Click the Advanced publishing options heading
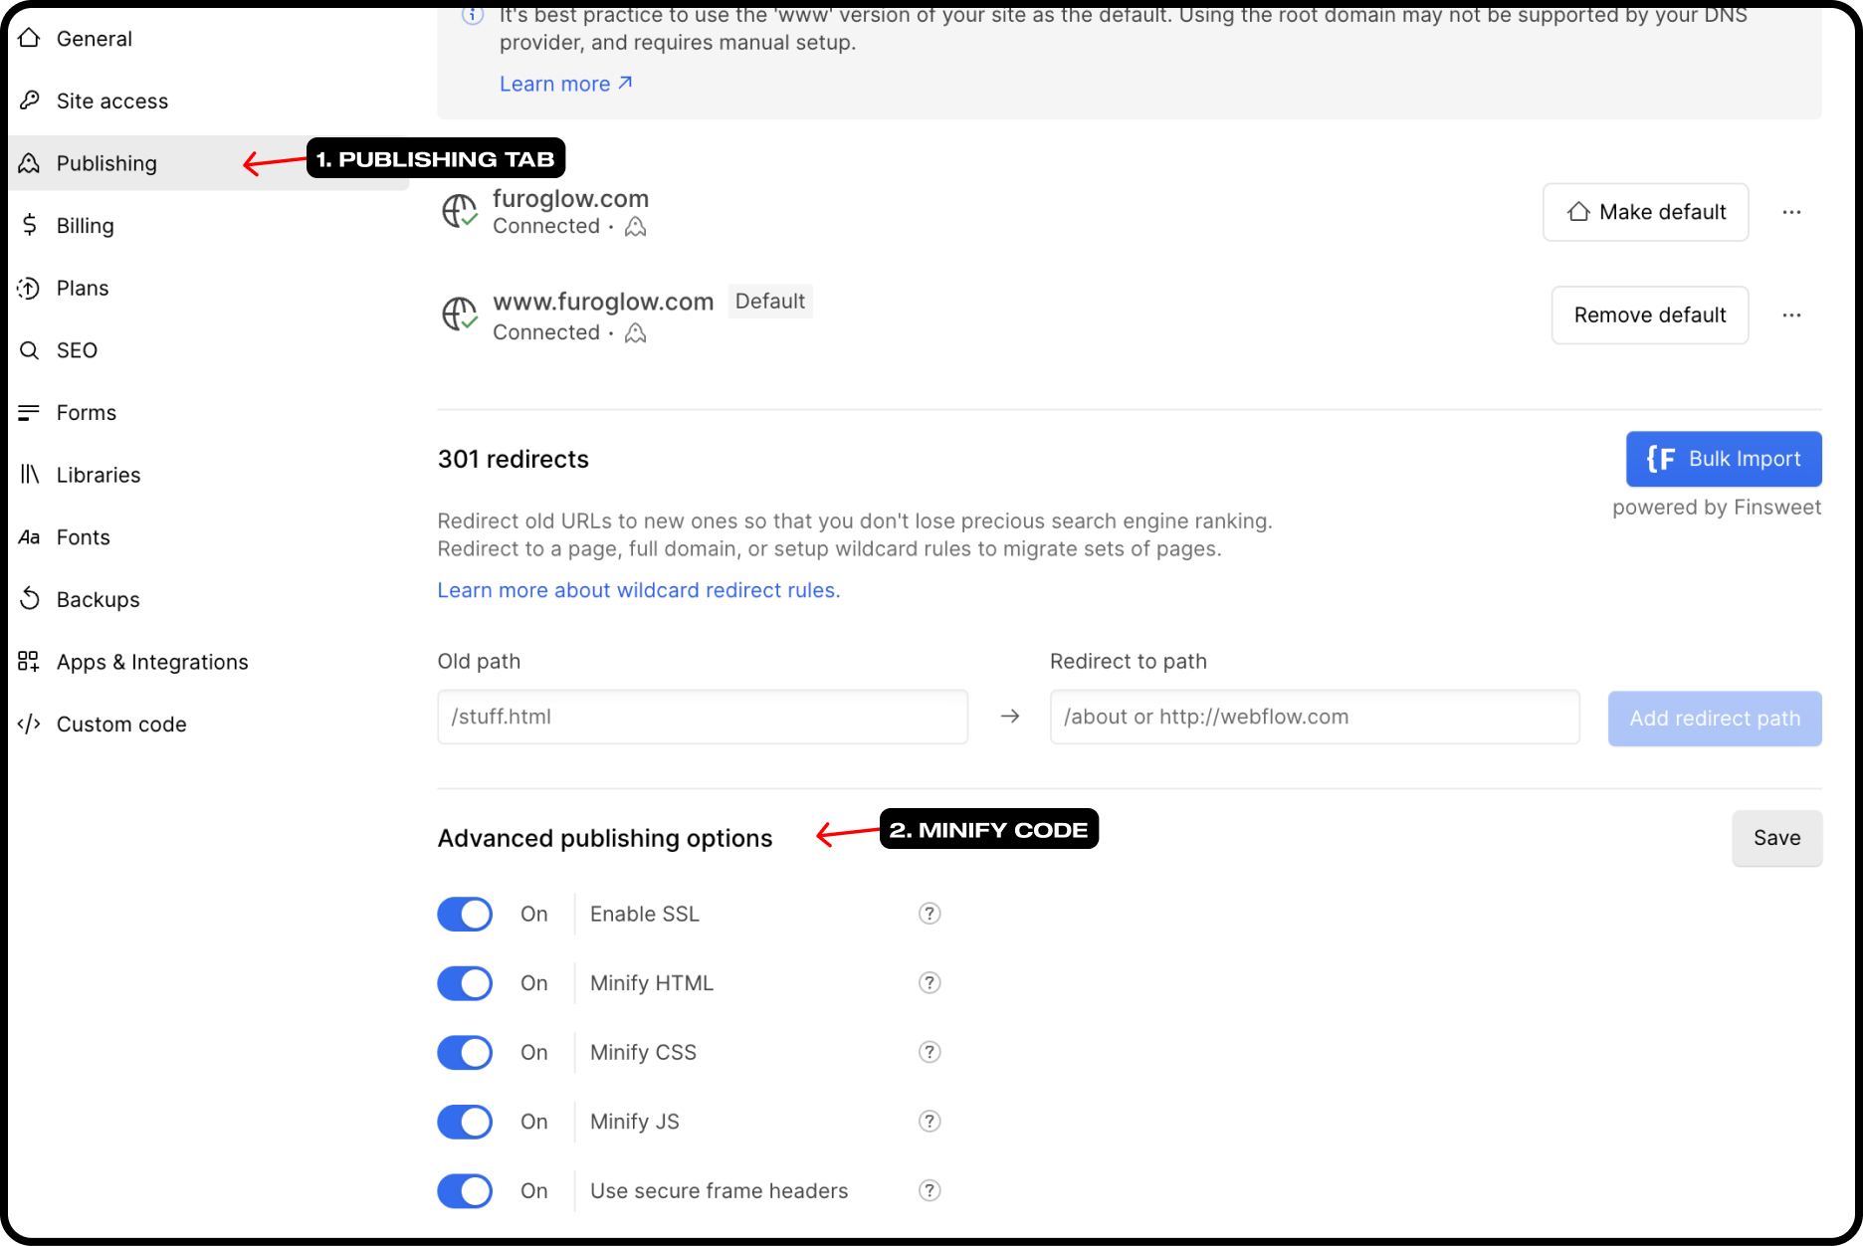The image size is (1863, 1246). 605,838
